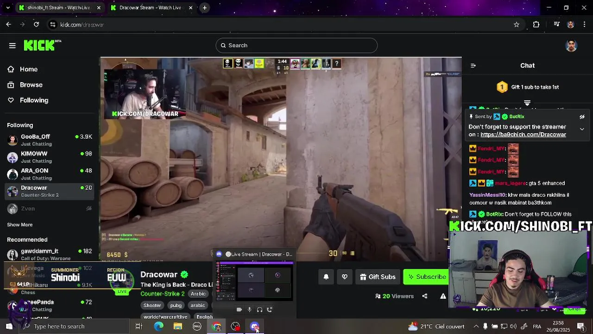Screen dimensions: 593x334
Task: Open Gift 1 sub leaderboard banner
Action: [x=528, y=87]
